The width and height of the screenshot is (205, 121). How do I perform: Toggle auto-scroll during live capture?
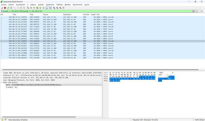(x=46, y=8)
